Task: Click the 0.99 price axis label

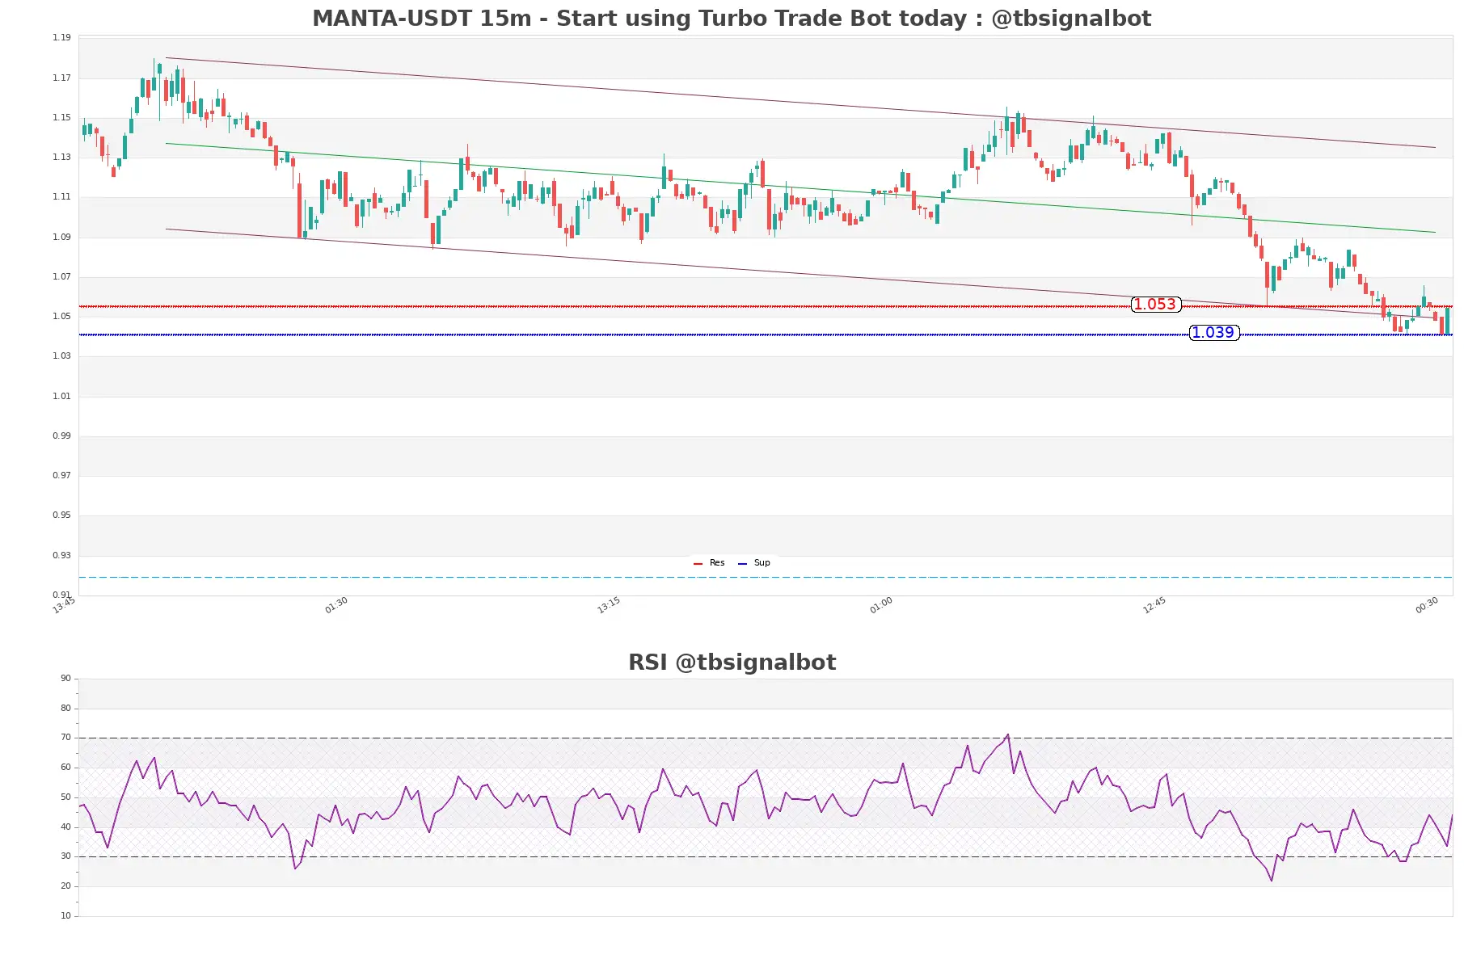Action: pyautogui.click(x=61, y=436)
